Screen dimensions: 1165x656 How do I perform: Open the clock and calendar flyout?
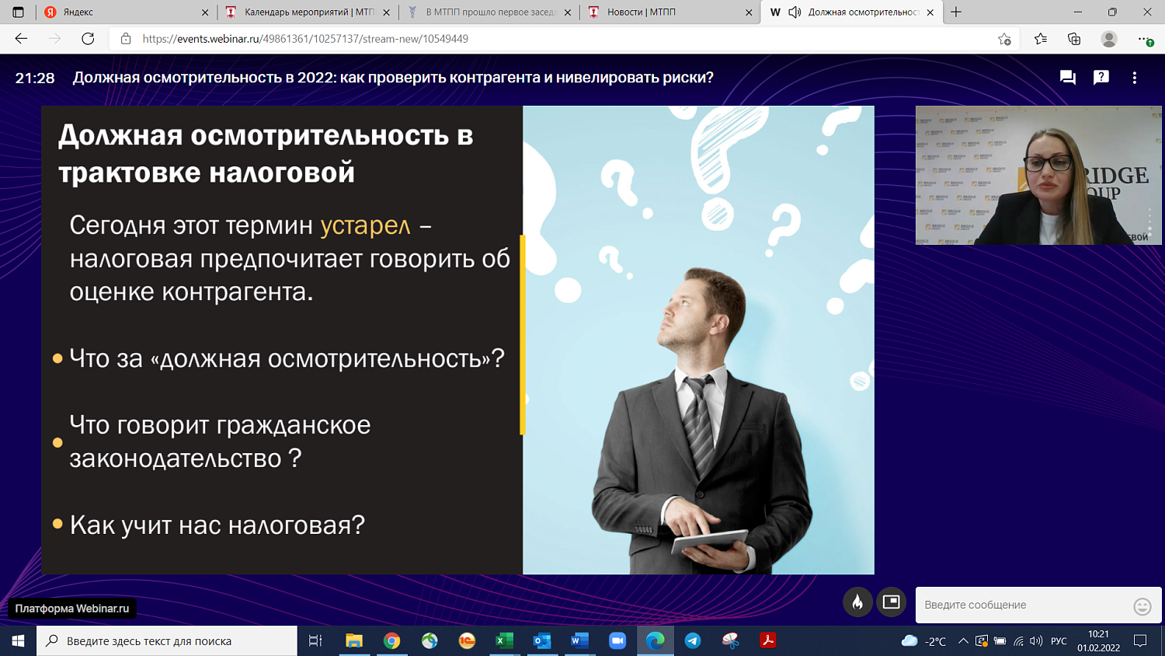click(1098, 641)
